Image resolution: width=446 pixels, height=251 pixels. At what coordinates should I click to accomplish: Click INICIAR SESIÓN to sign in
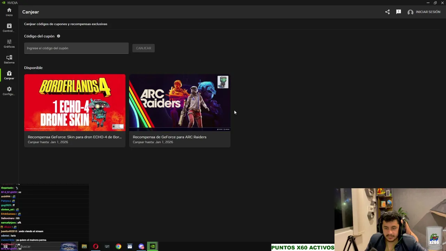tap(428, 12)
